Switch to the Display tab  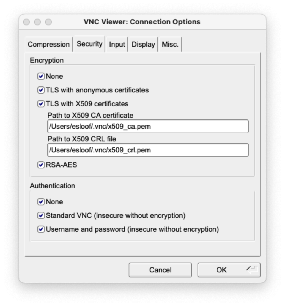tap(143, 45)
